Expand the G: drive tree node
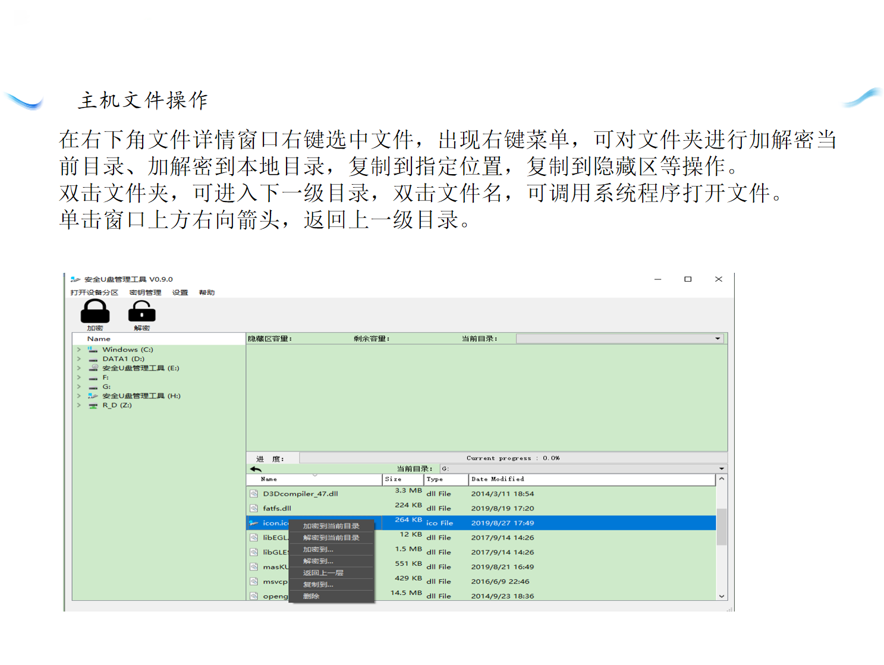This screenshot has width=884, height=665. [x=78, y=387]
